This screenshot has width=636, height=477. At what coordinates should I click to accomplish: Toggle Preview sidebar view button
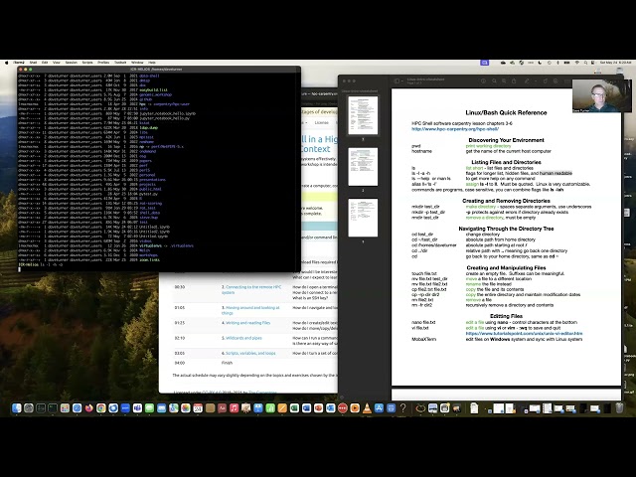397,81
